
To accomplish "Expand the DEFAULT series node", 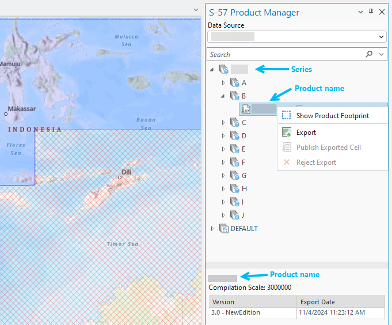I will pyautogui.click(x=212, y=229).
